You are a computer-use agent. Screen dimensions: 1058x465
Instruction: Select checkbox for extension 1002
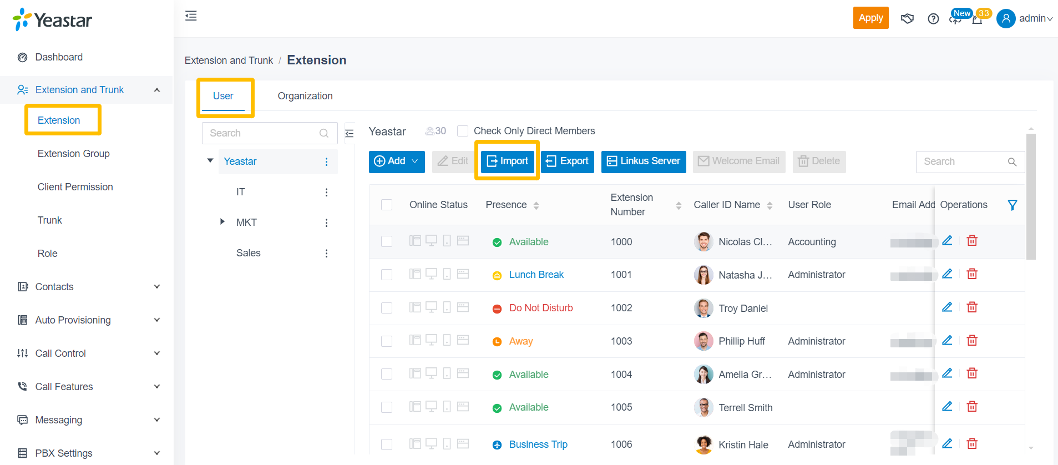[387, 308]
